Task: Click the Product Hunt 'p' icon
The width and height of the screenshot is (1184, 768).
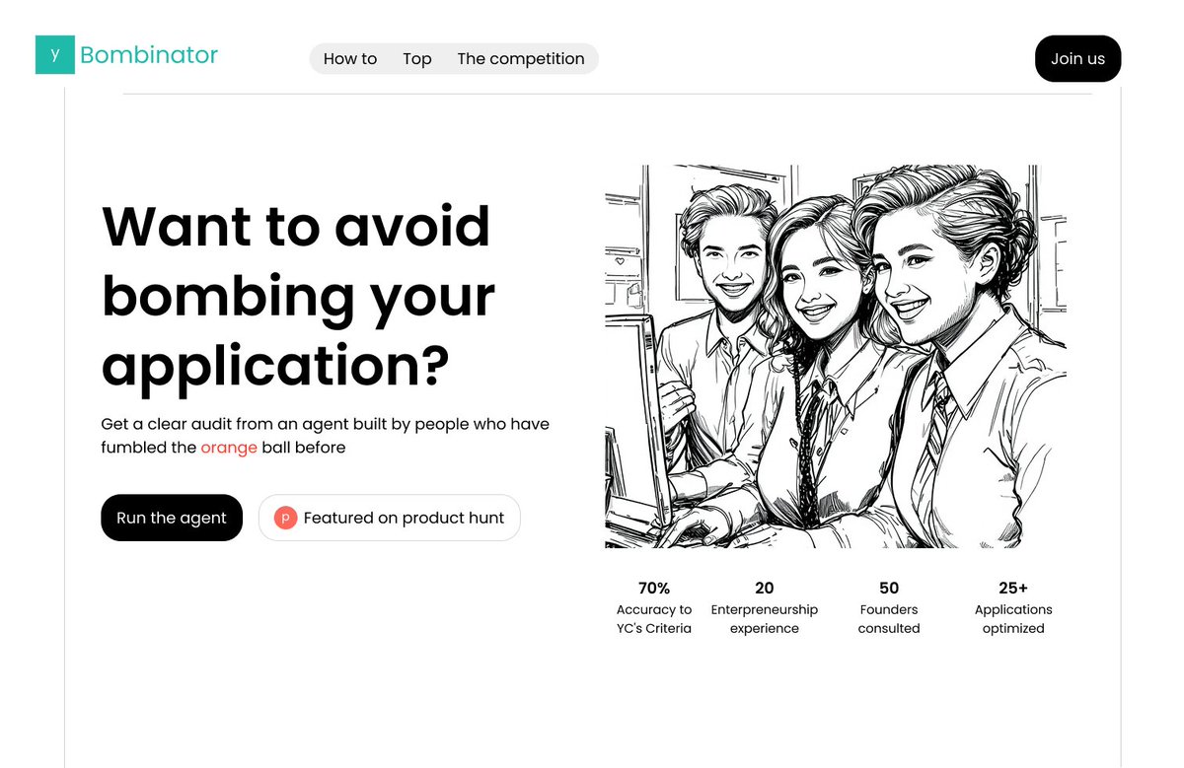Action: point(286,518)
